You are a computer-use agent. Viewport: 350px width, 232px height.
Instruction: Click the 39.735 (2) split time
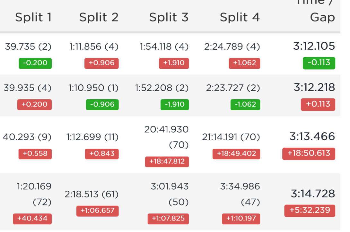coord(28,47)
